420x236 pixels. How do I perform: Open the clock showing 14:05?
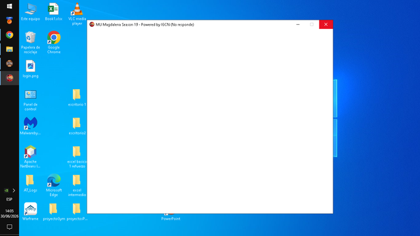(9, 214)
